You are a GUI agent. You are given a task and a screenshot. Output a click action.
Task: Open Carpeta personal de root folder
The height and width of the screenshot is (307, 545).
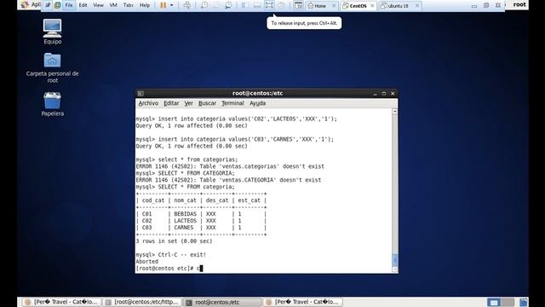coord(53,68)
